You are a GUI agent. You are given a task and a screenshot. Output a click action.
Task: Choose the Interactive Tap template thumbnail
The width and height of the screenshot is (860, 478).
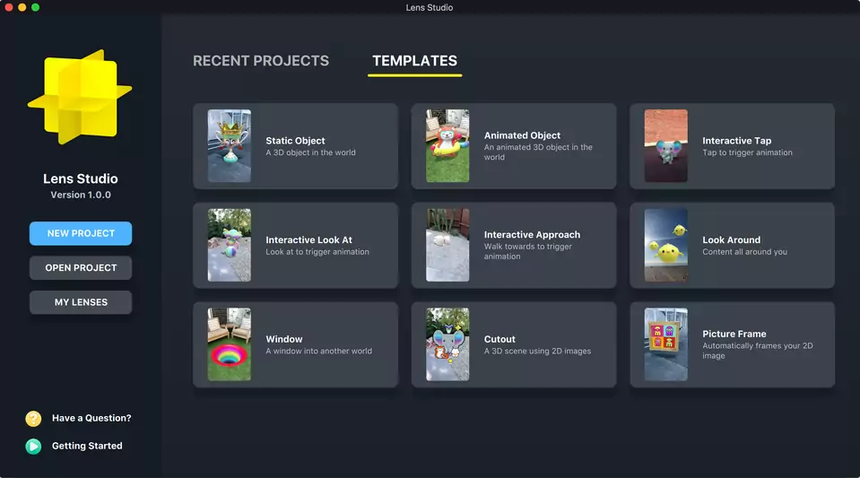pos(665,146)
